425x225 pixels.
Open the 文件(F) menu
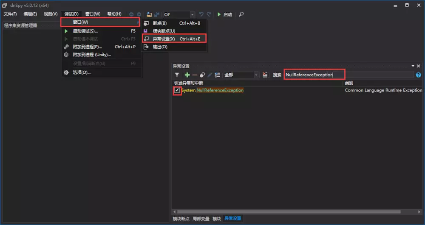[x=10, y=14]
